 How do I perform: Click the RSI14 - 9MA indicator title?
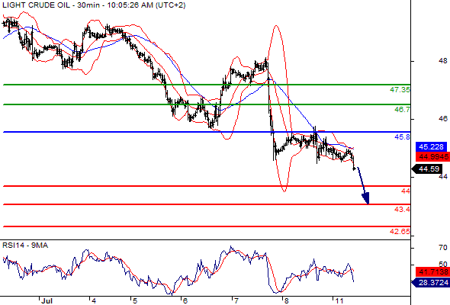(25, 246)
